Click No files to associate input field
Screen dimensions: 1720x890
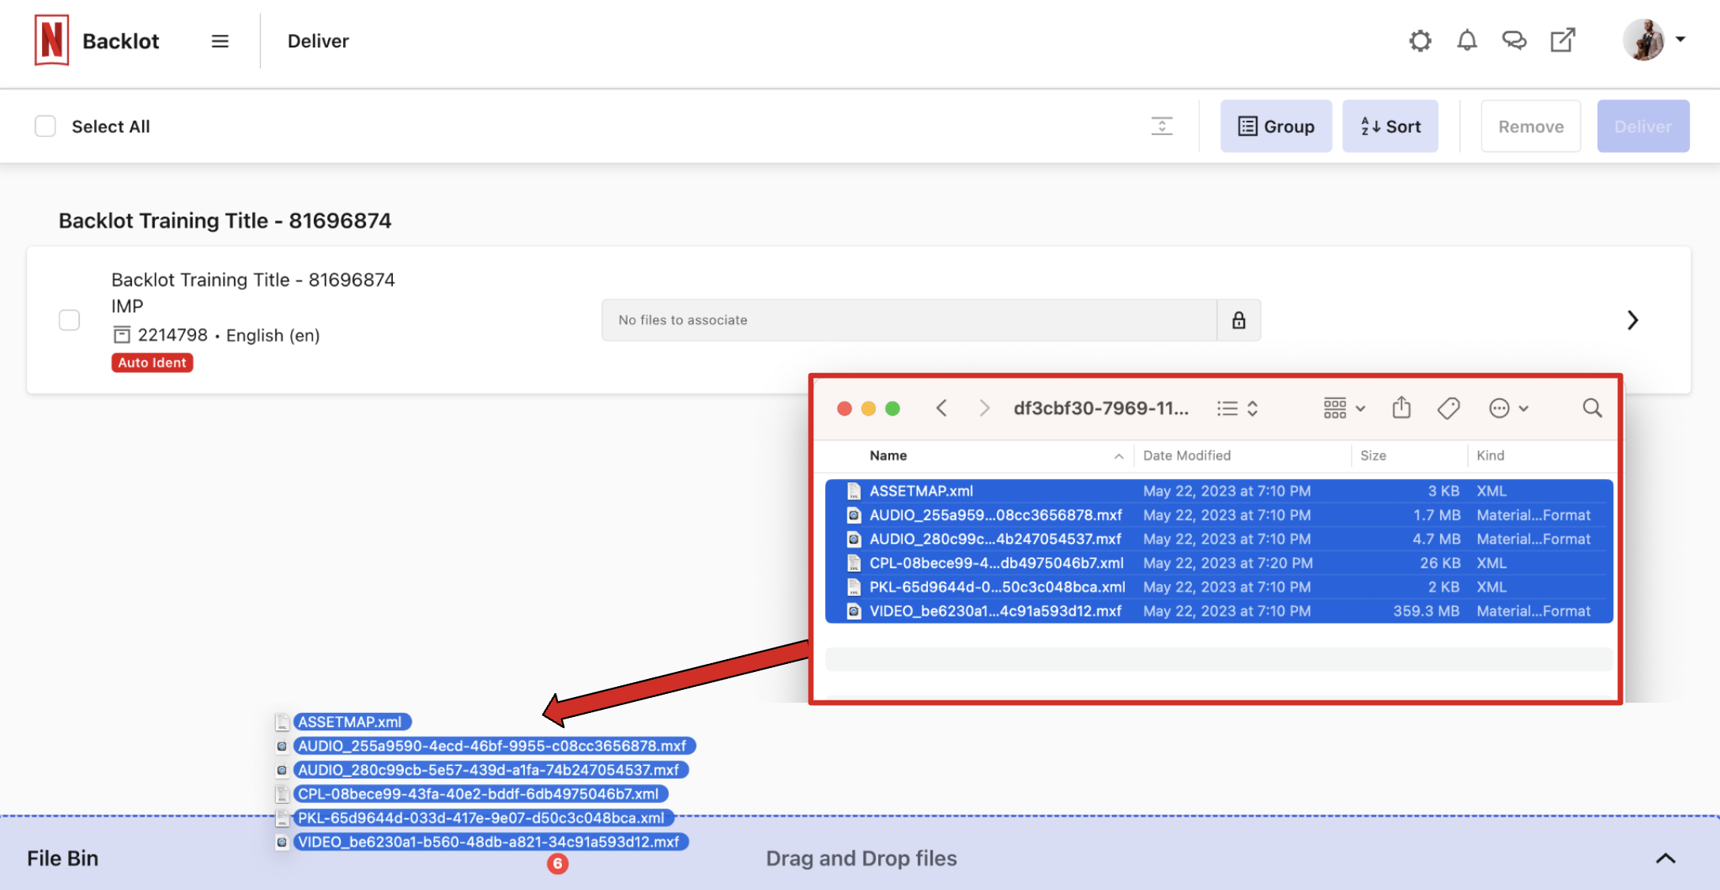907,319
